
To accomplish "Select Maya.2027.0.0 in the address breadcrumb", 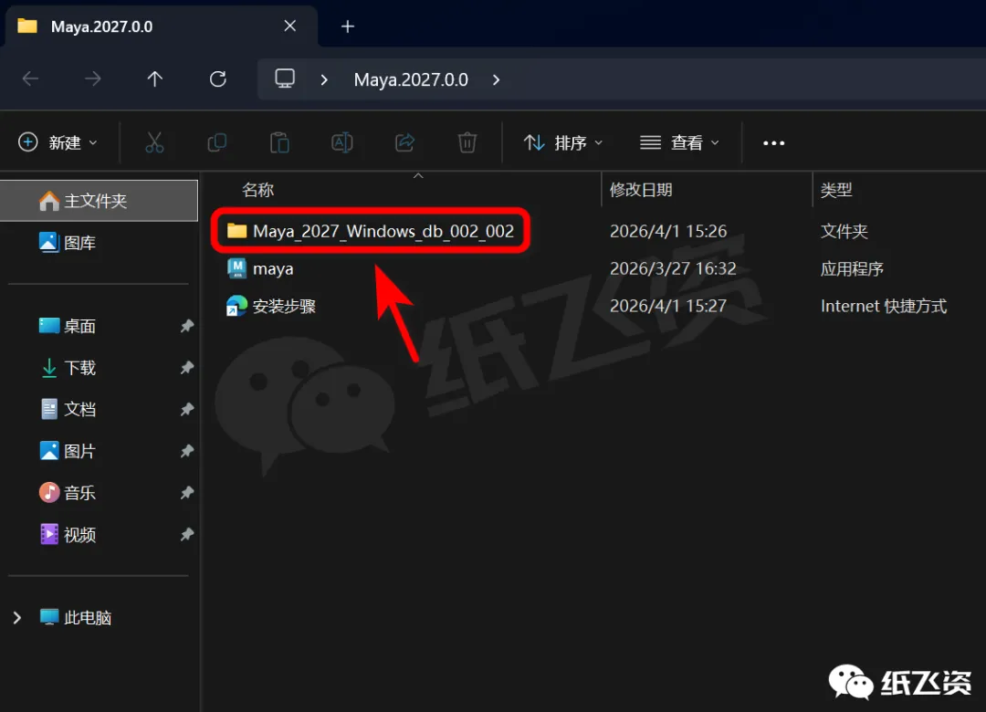I will point(411,80).
